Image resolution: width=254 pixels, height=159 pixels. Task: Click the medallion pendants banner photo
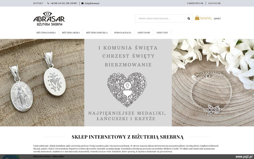pyautogui.click(x=42, y=83)
